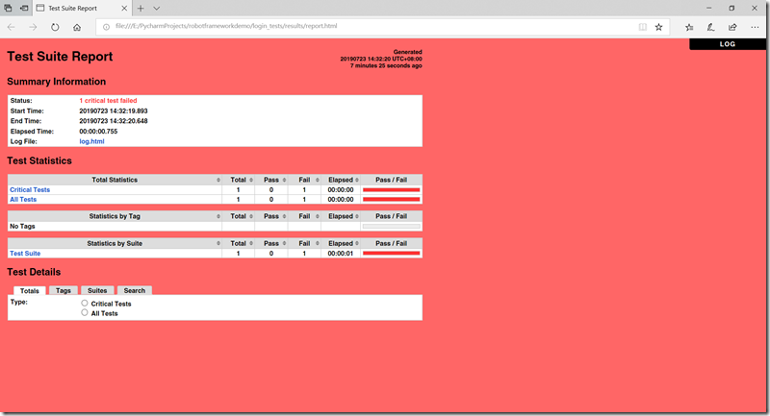Switch to the Tags tab
This screenshot has width=770, height=416.
[x=64, y=290]
